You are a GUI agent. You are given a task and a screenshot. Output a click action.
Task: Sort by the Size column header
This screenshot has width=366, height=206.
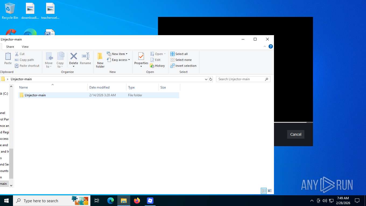click(169, 87)
